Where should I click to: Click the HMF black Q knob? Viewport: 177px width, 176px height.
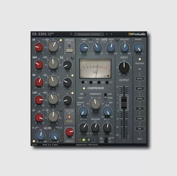67,65
